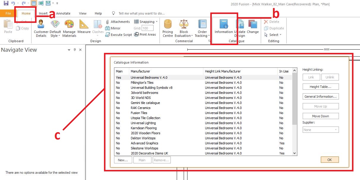The width and height of the screenshot is (360, 180).
Task: Click the Copy button
Action: pyautogui.click(x=23, y=28)
